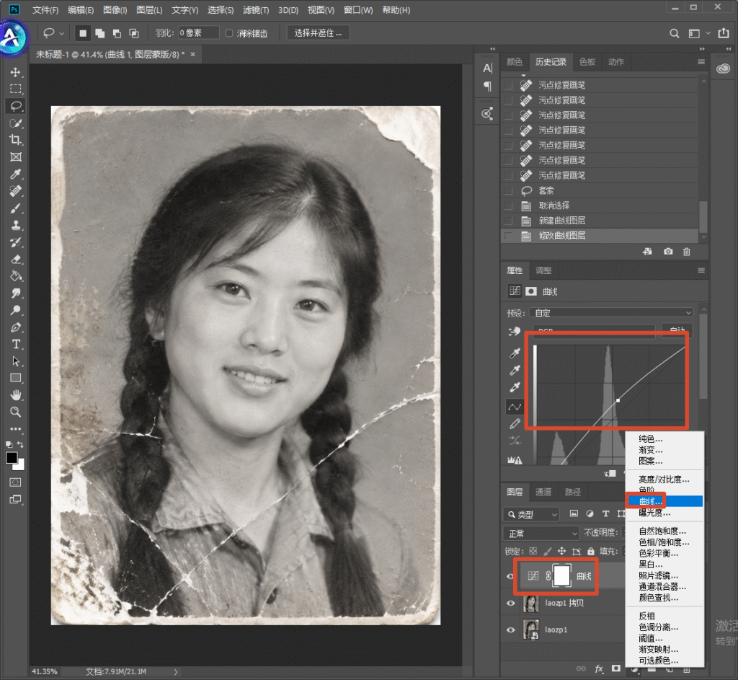Hide the laozp1 拷贝 layer
The image size is (738, 680).
(x=510, y=603)
